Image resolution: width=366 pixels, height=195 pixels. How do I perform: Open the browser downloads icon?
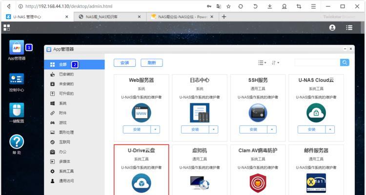pyautogui.click(x=269, y=6)
